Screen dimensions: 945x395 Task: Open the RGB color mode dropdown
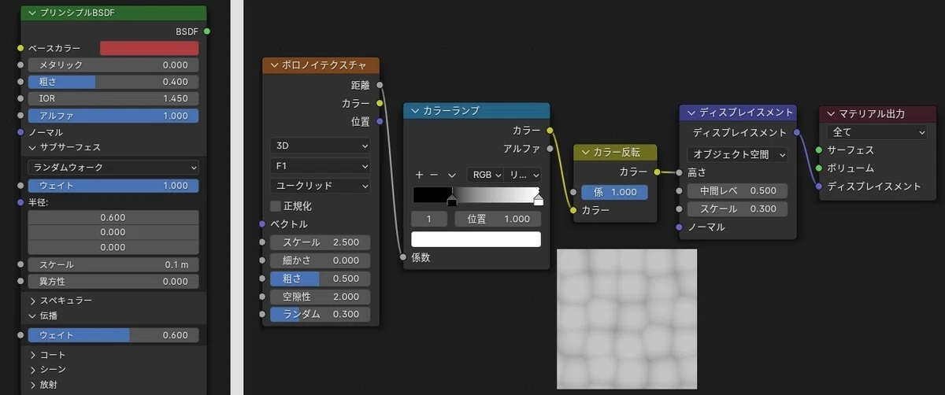485,175
